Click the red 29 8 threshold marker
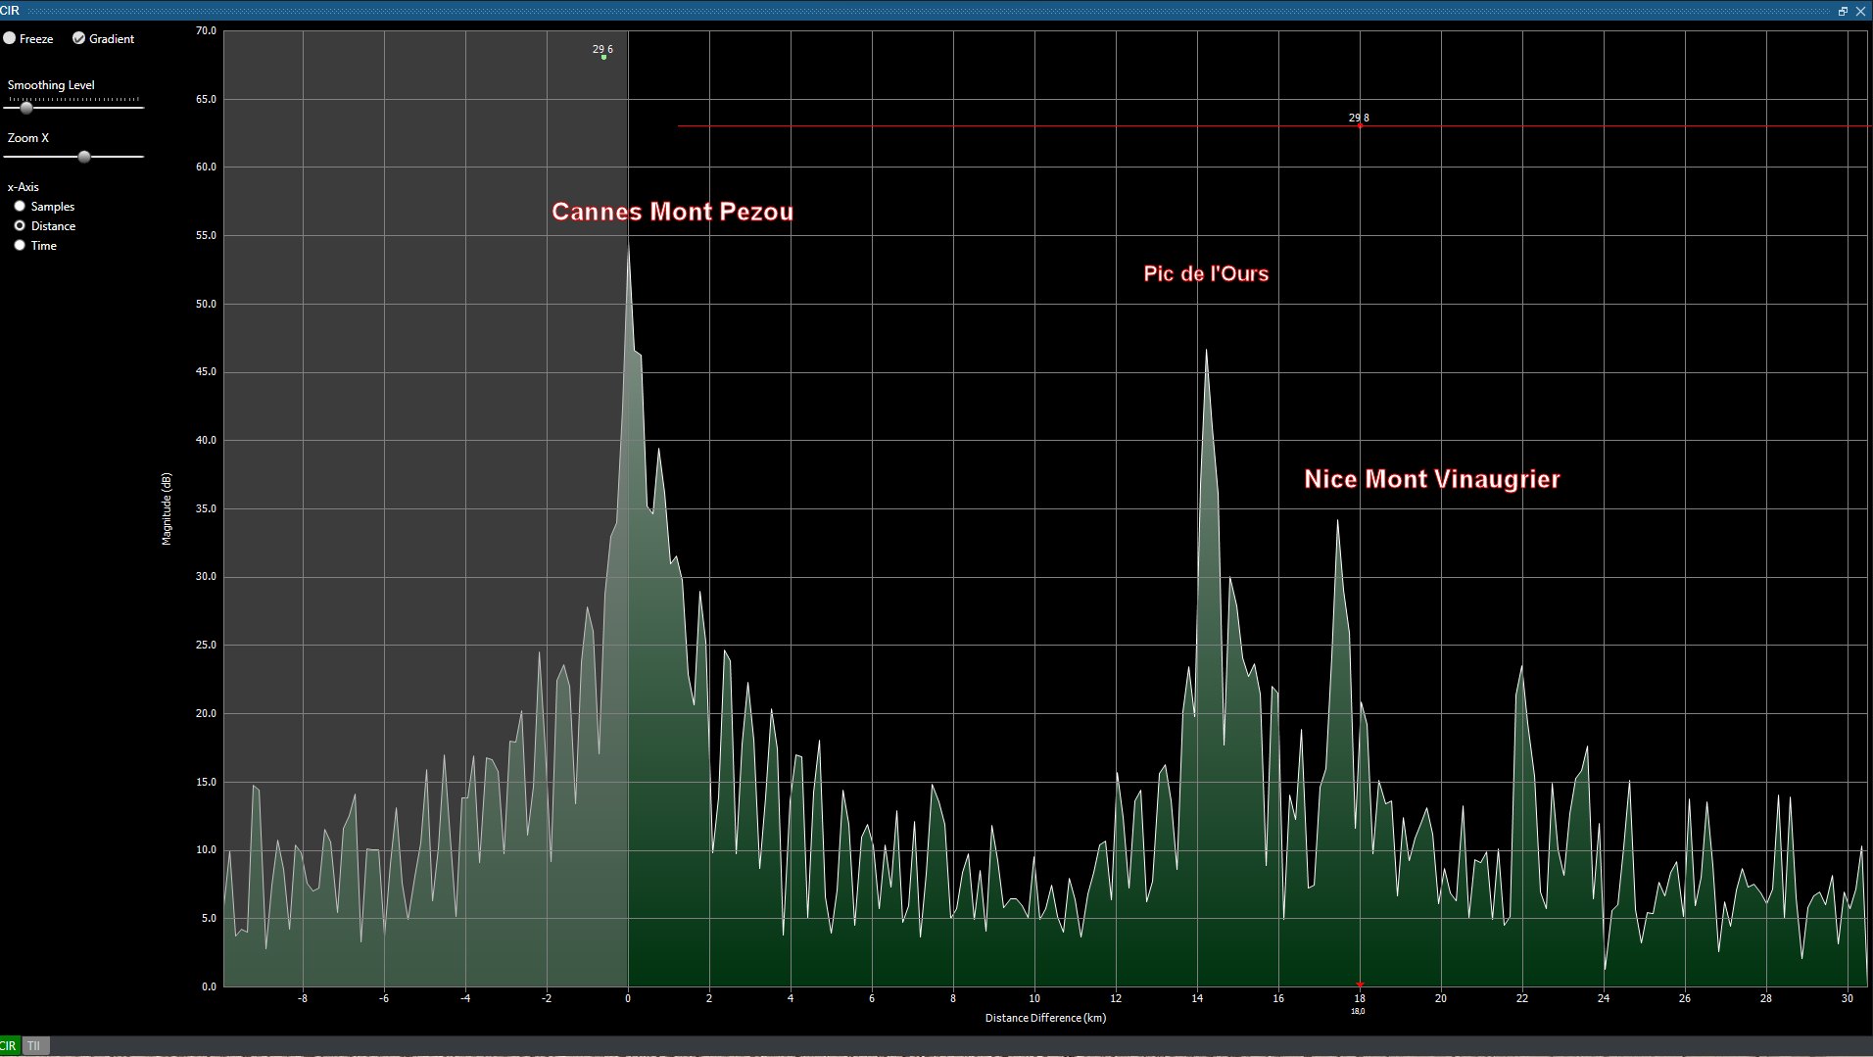The height and width of the screenshot is (1057, 1873). pyautogui.click(x=1360, y=125)
